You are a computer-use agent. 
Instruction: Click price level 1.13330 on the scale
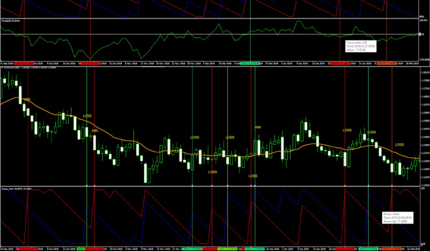coord(425,161)
